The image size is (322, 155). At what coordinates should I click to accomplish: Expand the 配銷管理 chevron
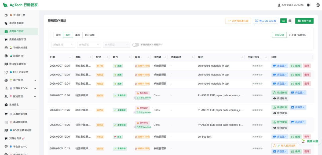point(35,96)
